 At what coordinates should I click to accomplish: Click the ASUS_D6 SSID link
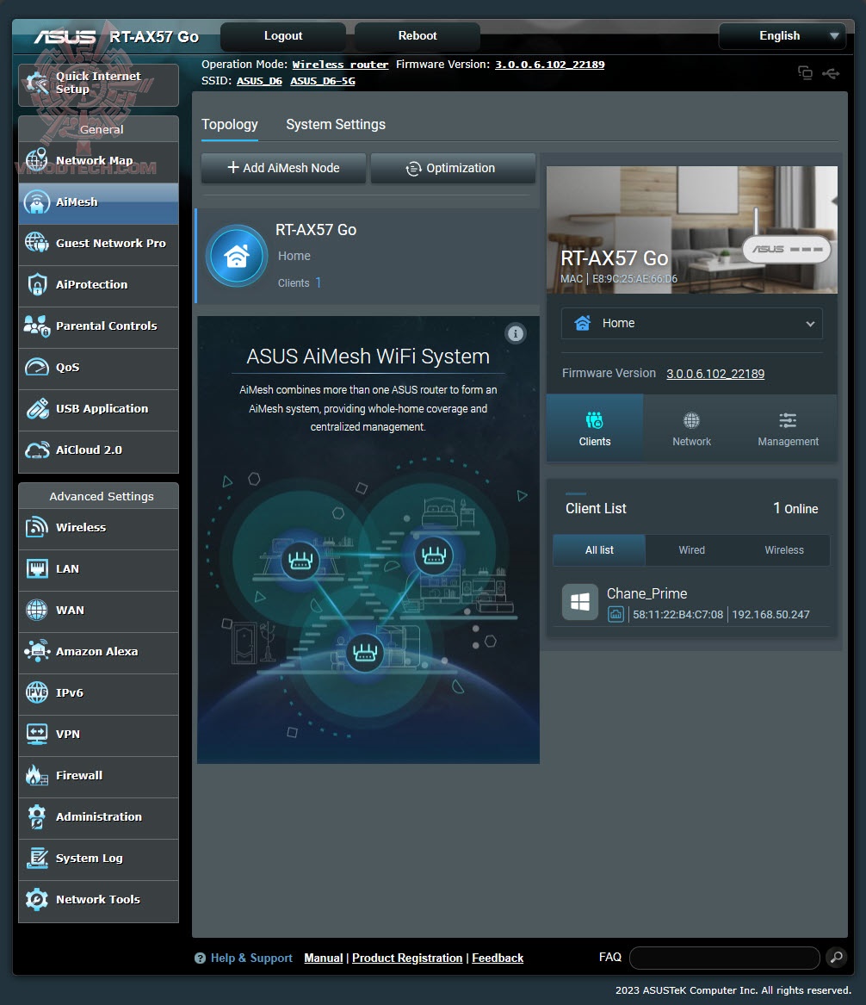click(259, 81)
